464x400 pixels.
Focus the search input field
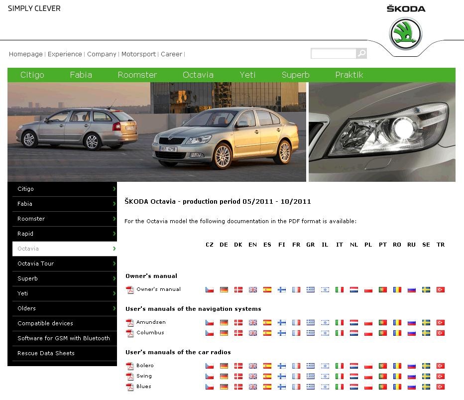(334, 53)
